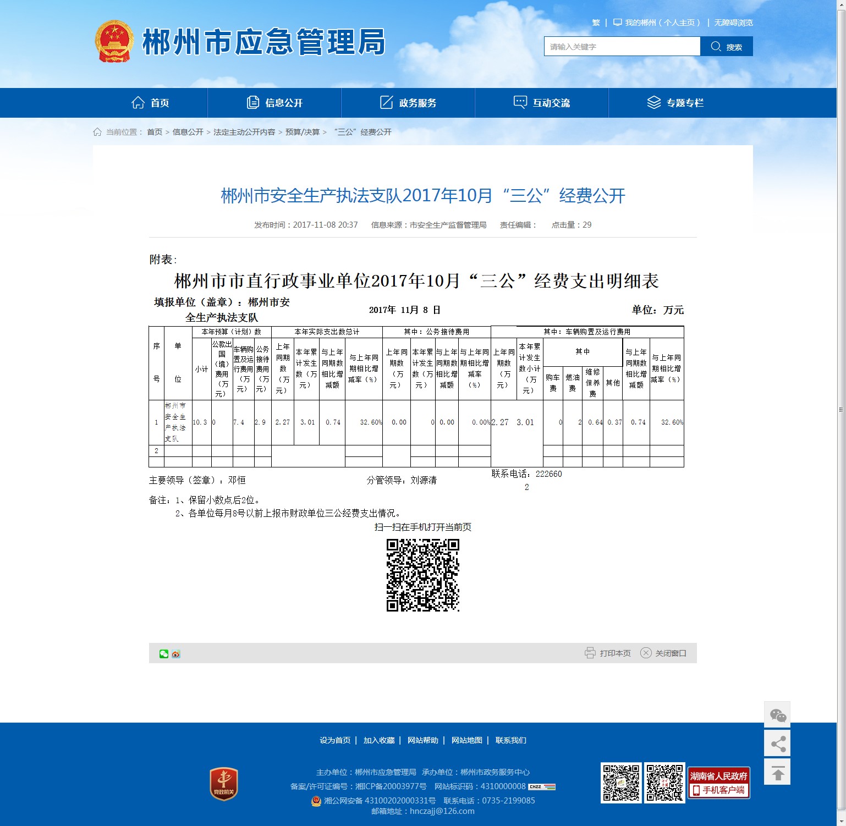Screen dimensions: 846x826
Task: Open the 政务服务 nav item
Action: pos(408,103)
